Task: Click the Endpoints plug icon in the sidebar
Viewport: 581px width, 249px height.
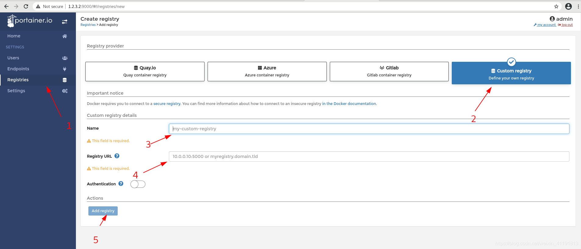Action: (65, 69)
